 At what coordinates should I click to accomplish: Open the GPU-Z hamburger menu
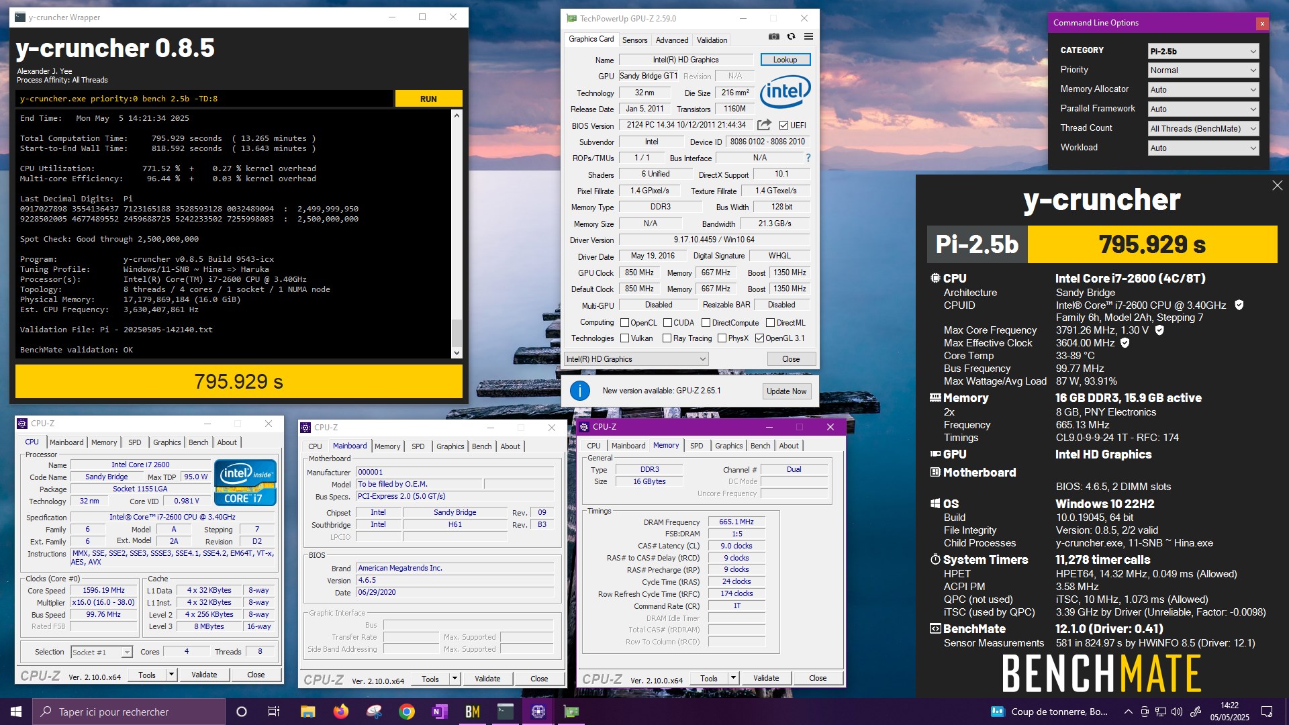point(808,36)
